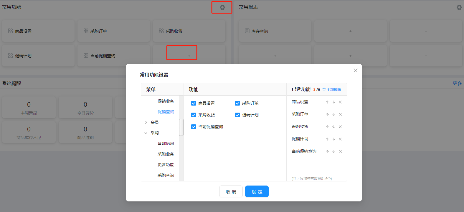Select 采购查询 in menu tree
The height and width of the screenshot is (212, 464).
click(x=166, y=175)
